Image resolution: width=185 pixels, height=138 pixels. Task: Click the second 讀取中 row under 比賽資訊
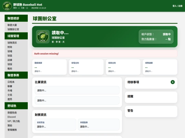pyautogui.click(x=77, y=100)
